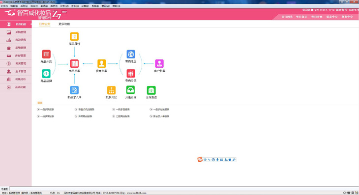This screenshot has width=359, height=195.
Task: Open the red 商品档案 product archive icon
Action: (x=74, y=63)
